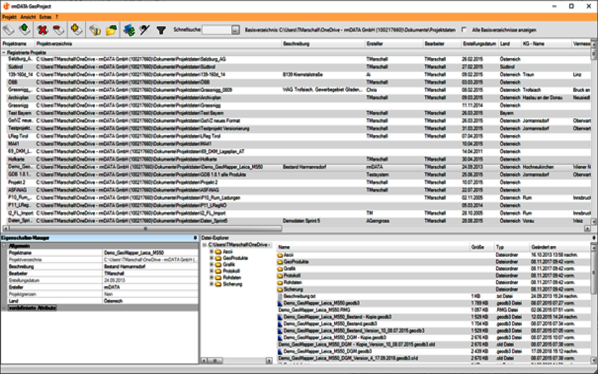Sort by Bearbeiter column header

(x=442, y=44)
